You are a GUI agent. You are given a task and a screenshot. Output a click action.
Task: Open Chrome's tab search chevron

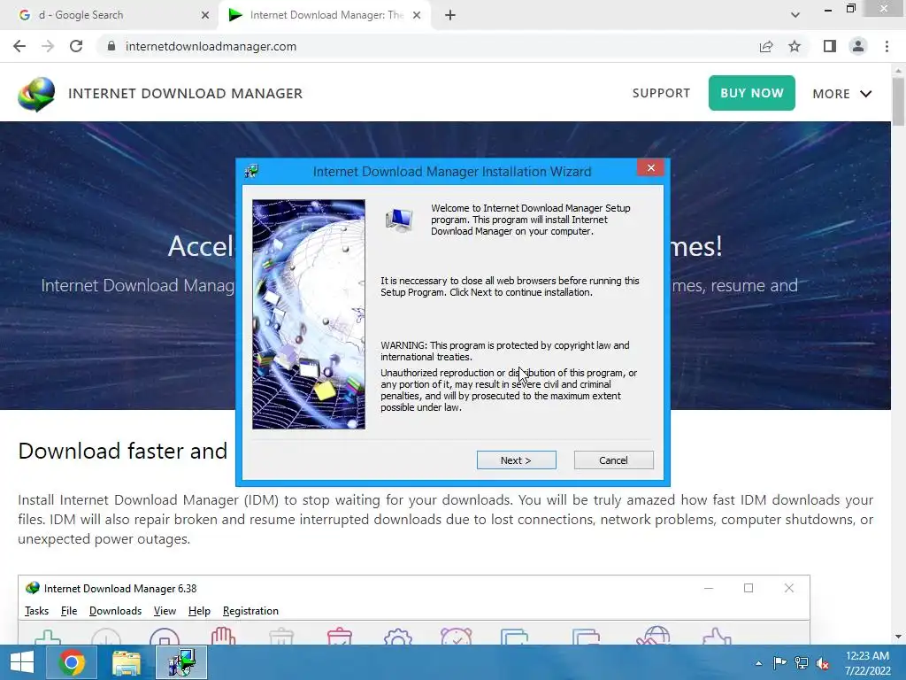click(x=795, y=15)
